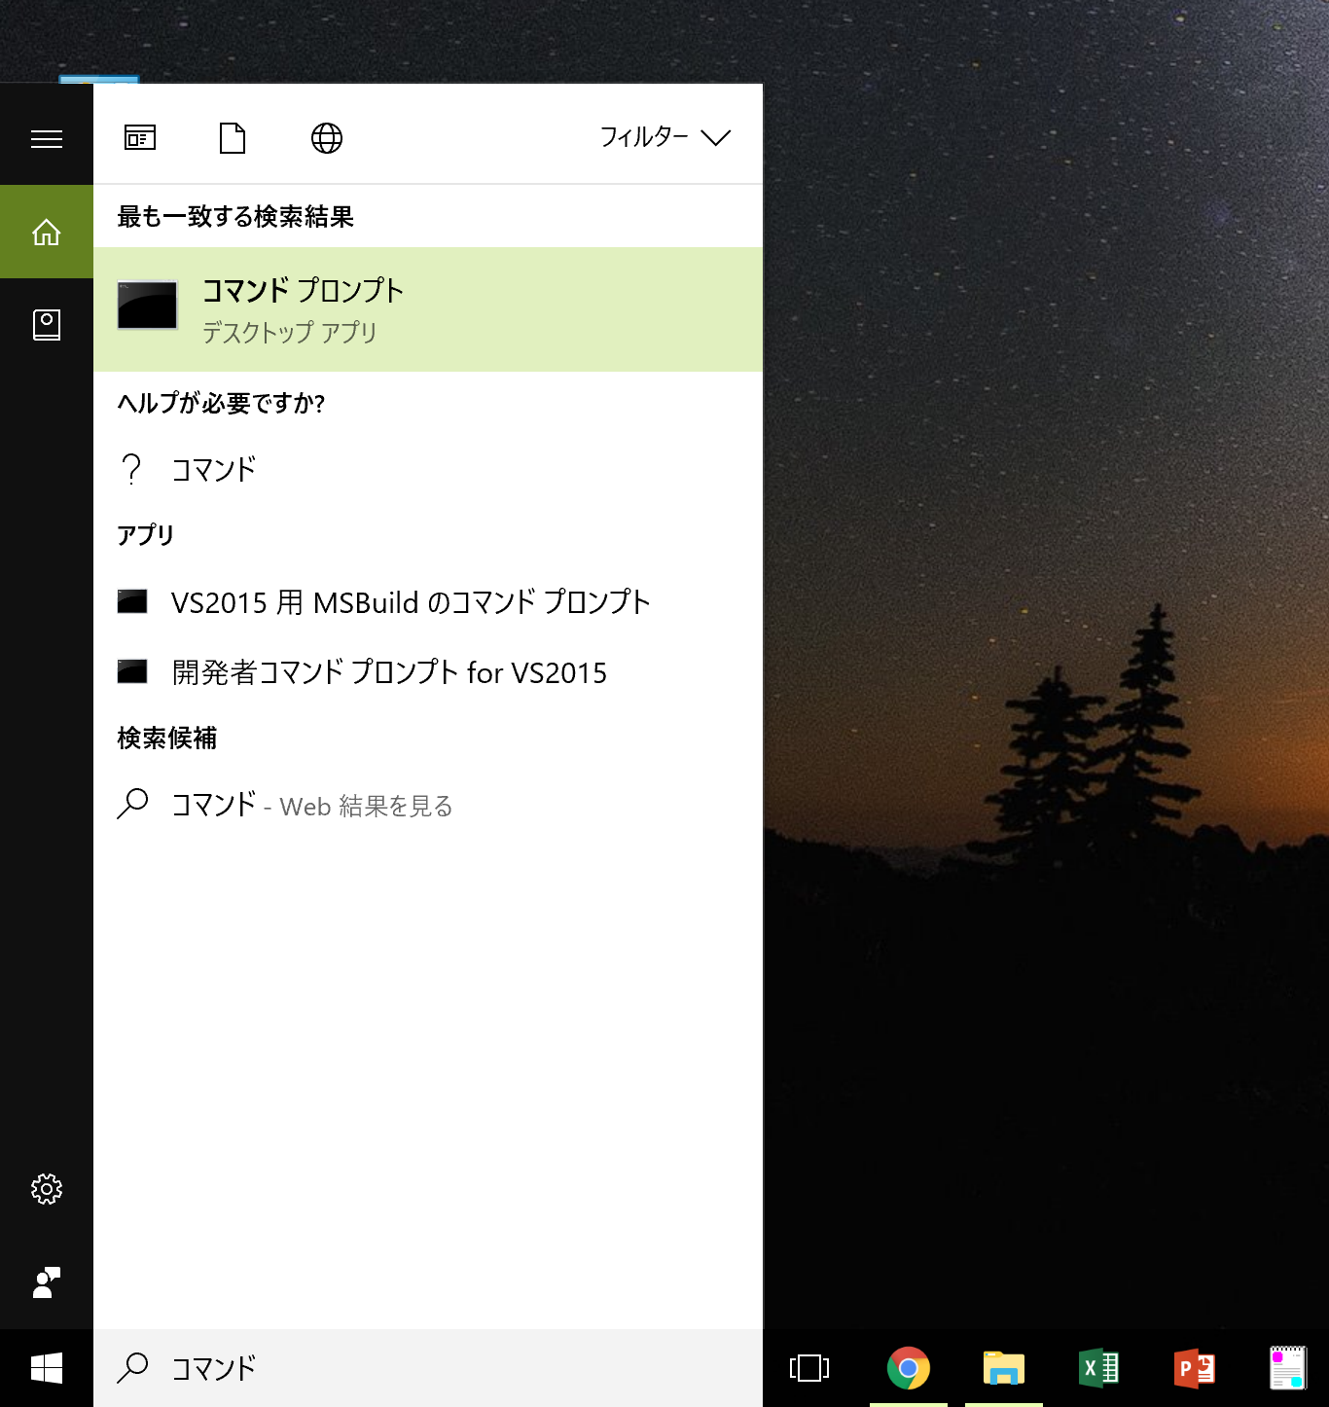Screen dimensions: 1329x1407
Task: Open Task View from the taskbar
Action: 808,1367
